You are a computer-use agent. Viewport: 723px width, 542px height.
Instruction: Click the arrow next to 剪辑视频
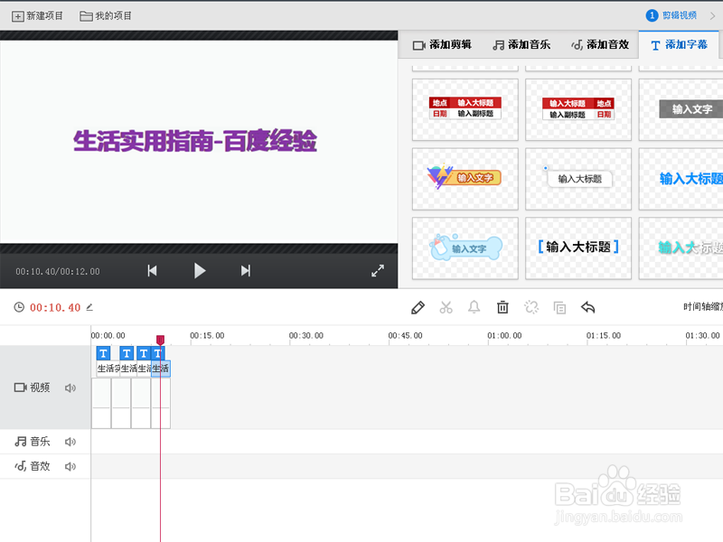(x=712, y=15)
